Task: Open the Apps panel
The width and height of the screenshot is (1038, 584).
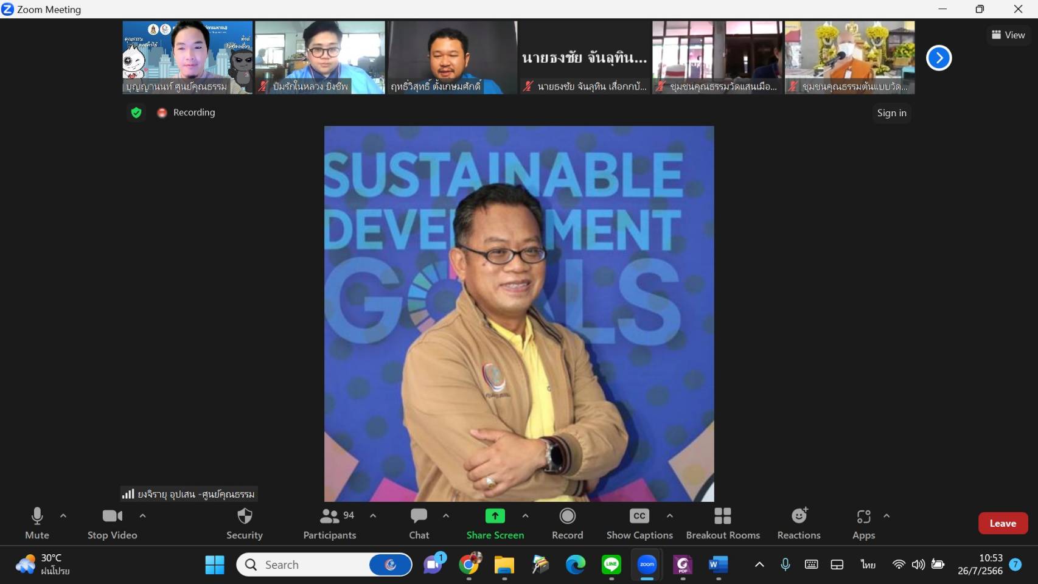Action: click(863, 523)
